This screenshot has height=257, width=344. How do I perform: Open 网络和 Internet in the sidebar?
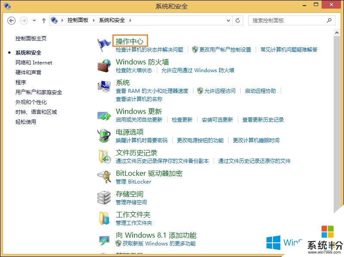click(x=34, y=63)
